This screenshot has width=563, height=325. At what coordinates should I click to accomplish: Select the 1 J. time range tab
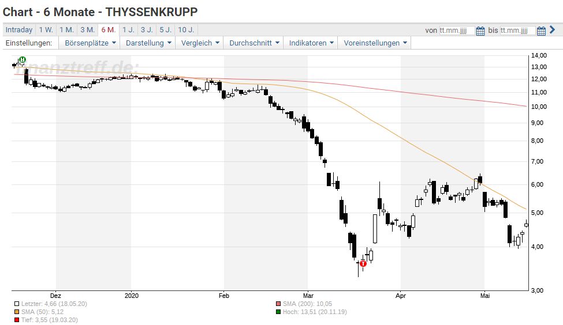pyautogui.click(x=128, y=30)
